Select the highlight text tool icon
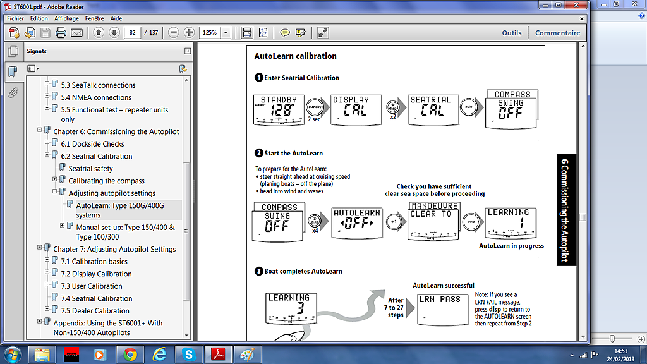Screen dimensions: 647x364 click(300, 33)
